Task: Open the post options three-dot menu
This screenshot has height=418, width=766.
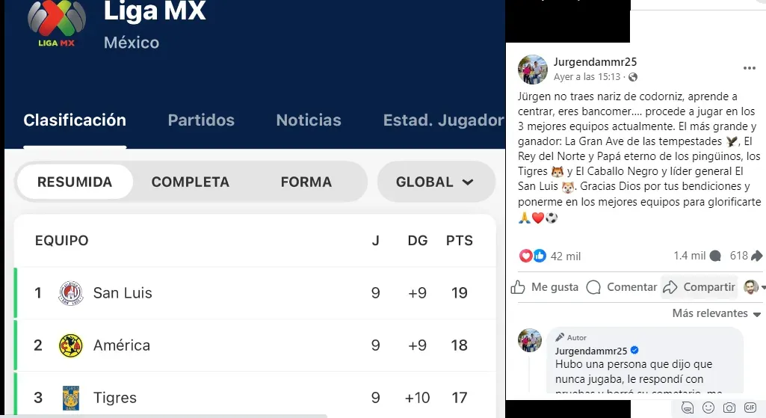Action: [x=750, y=68]
